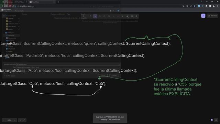Select the Pencil freedraw tool
The height and width of the screenshot is (124, 220).
pyautogui.click(x=123, y=16)
